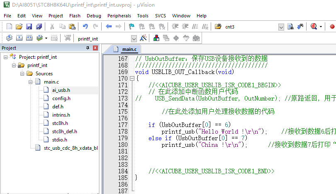Open Options for Target wand icon
The height and width of the screenshot is (194, 336).
tap(143, 38)
